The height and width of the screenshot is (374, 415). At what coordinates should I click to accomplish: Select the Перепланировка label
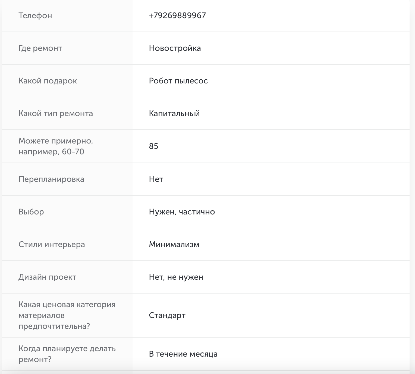click(51, 179)
